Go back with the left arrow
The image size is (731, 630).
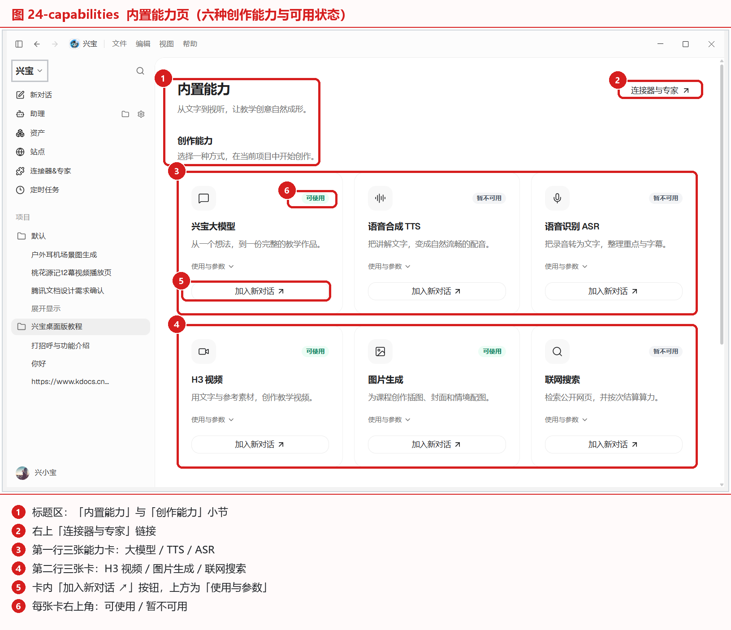tap(37, 44)
